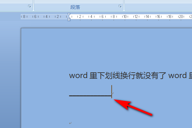Select the left indent square on ruler

click(x=69, y=20)
